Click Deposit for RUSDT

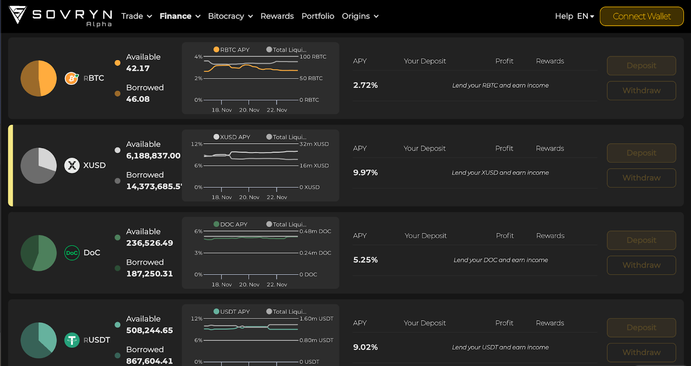pos(641,328)
